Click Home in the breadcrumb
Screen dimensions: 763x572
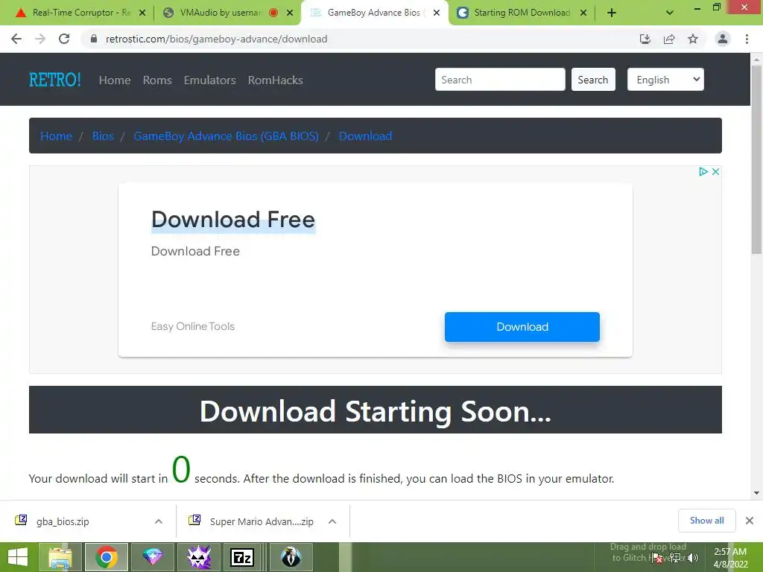pyautogui.click(x=56, y=136)
